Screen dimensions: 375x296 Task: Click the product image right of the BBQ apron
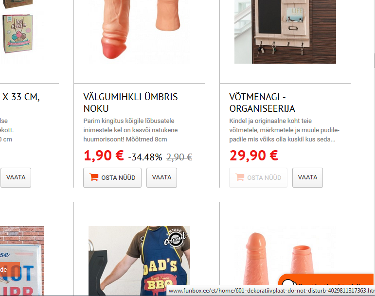pos(285,256)
